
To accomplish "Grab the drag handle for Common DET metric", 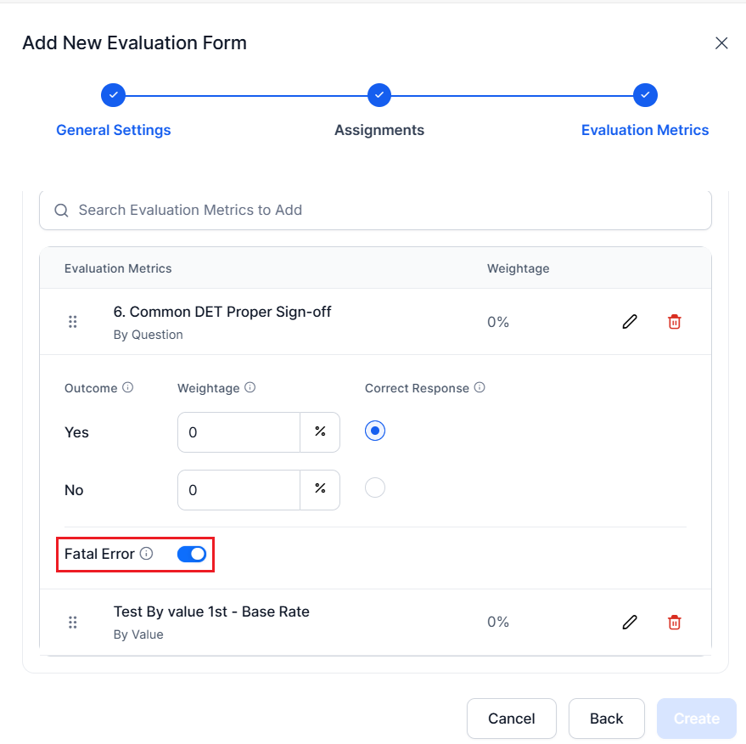I will click(x=72, y=322).
